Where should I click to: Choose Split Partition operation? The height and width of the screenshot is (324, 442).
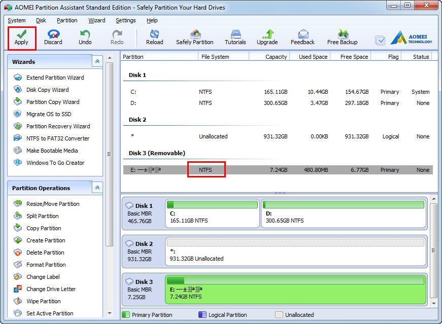[37, 216]
